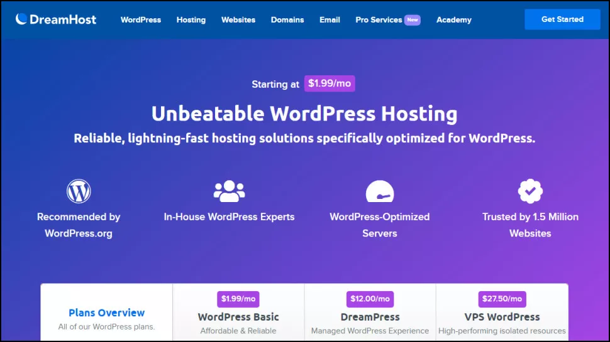Click the $27.50/mo VPS price badge
This screenshot has height=342, width=610.
502,299
